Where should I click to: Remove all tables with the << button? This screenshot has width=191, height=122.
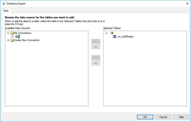[x=96, y=63]
